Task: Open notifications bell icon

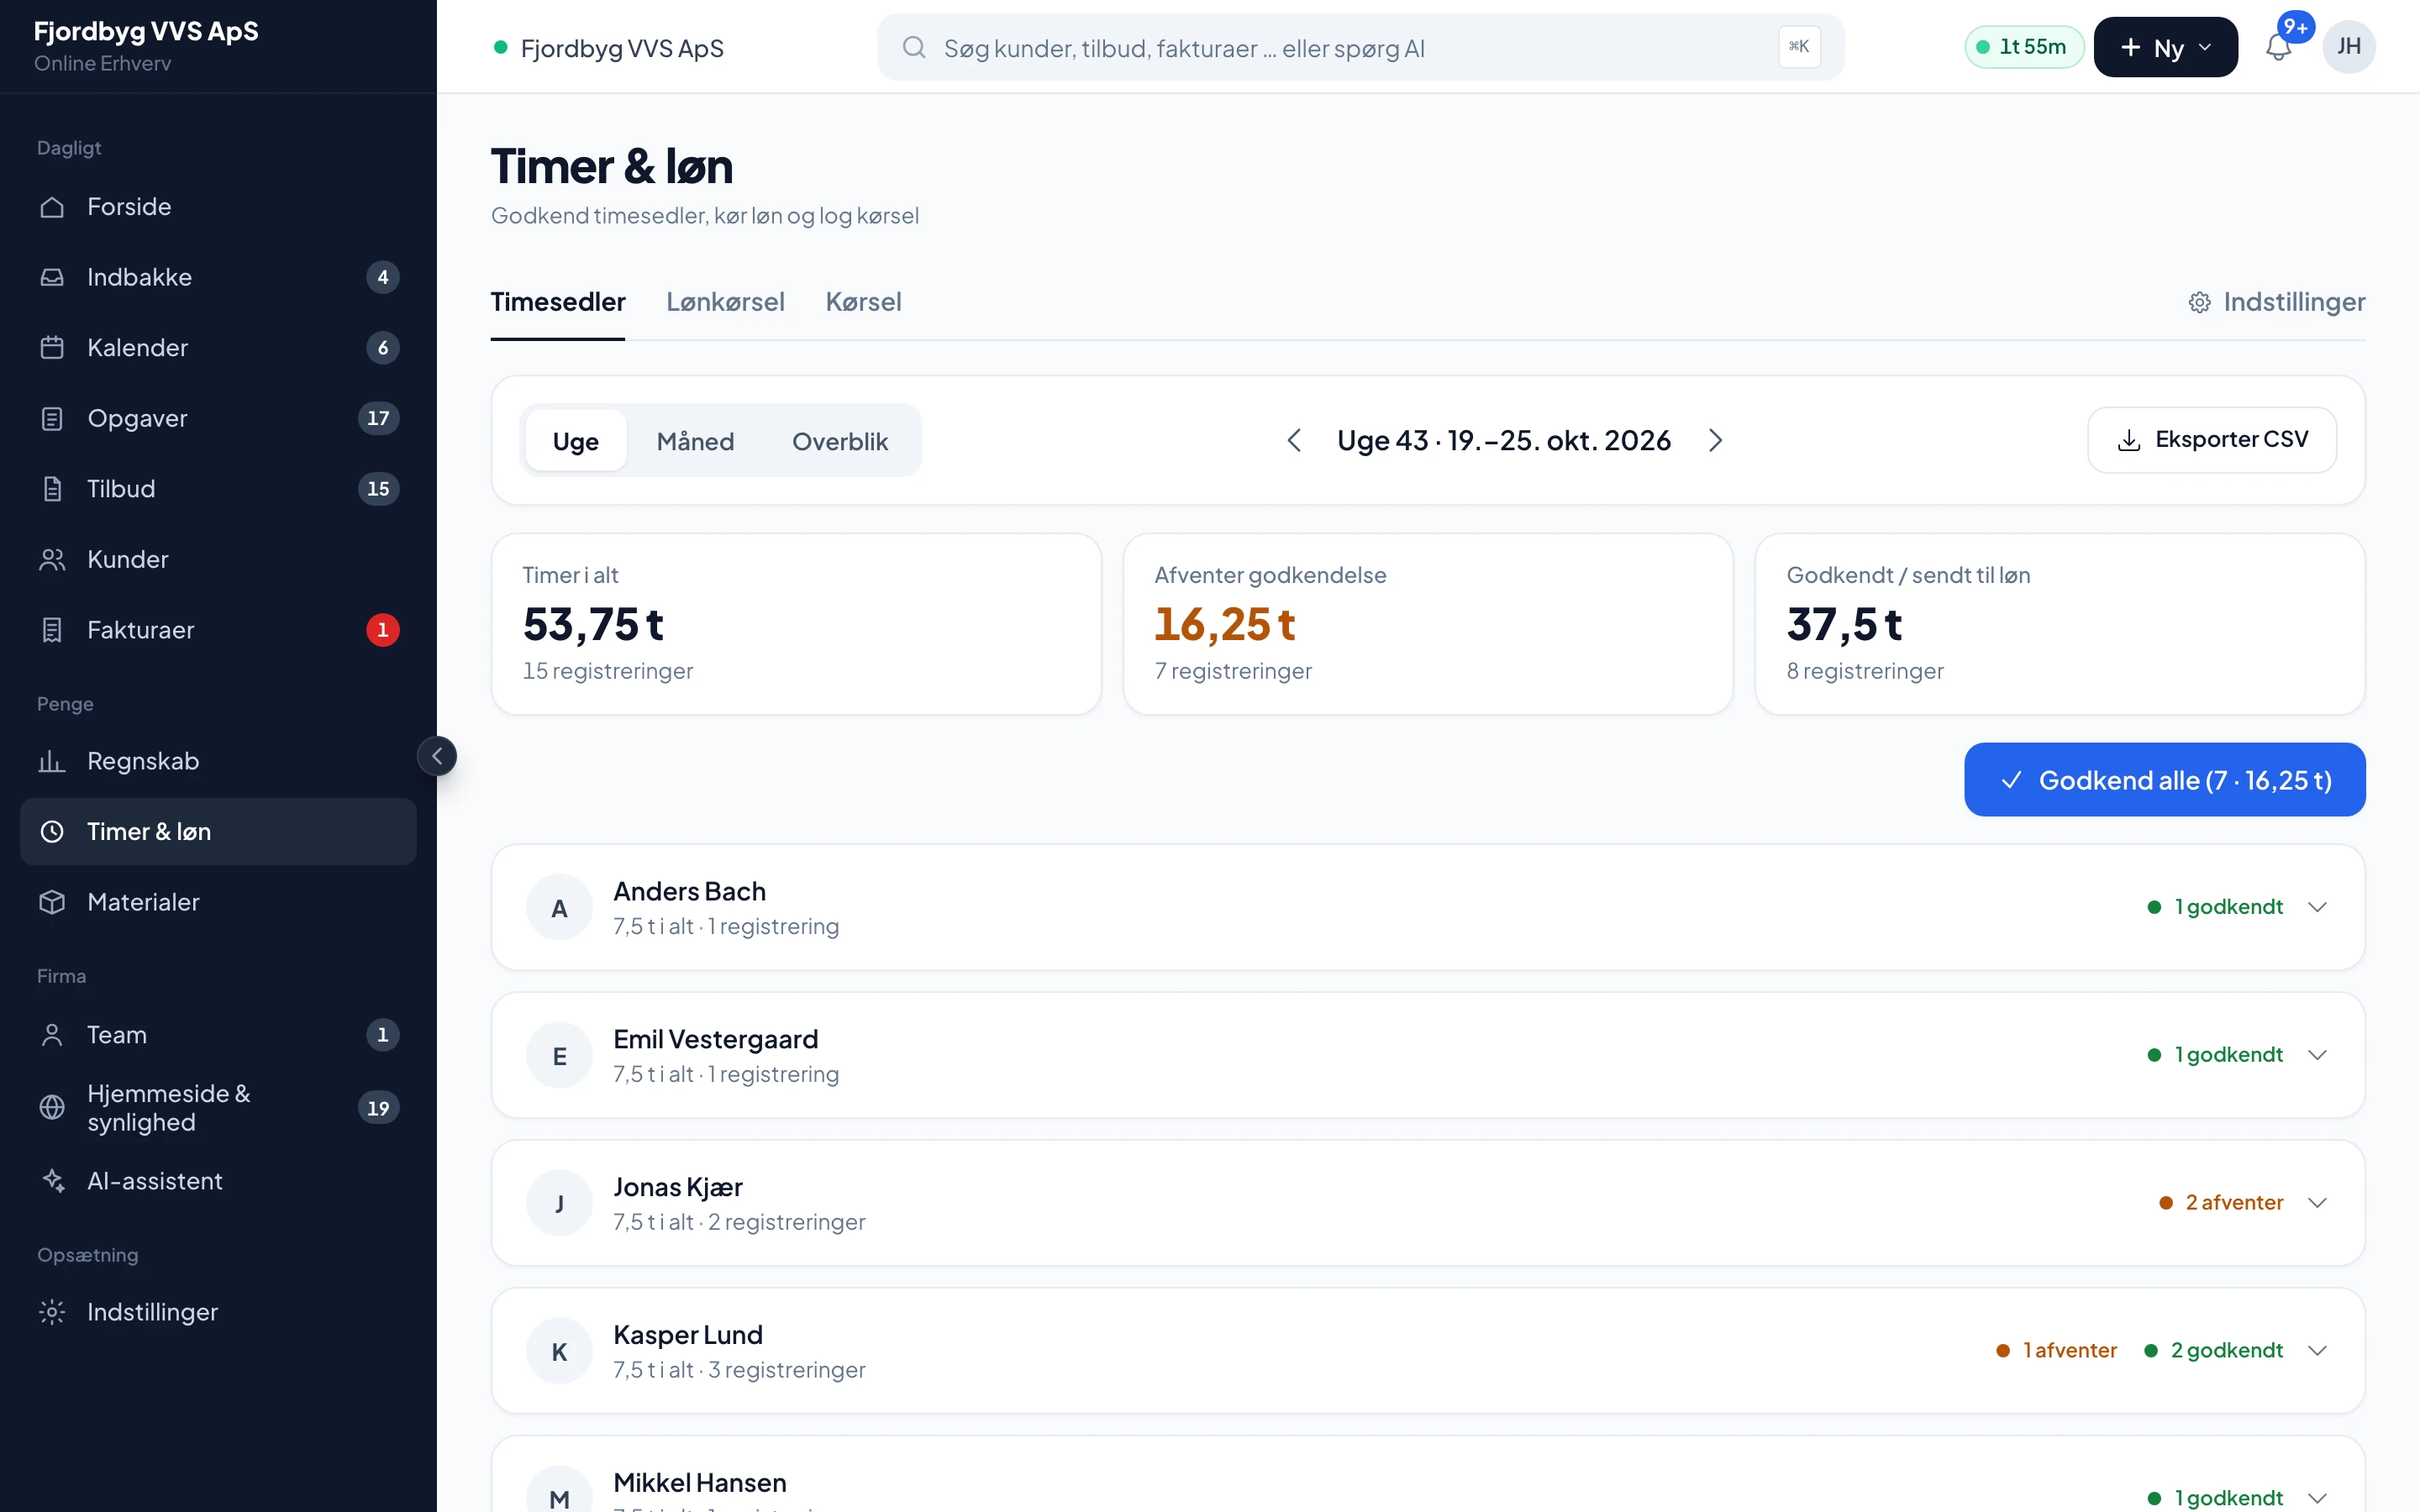Action: pos(2278,47)
